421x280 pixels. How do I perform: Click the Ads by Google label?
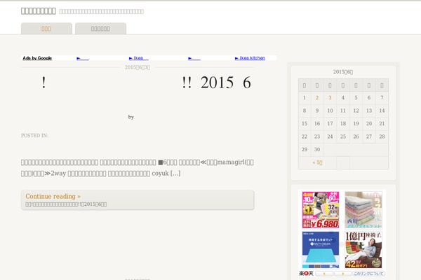pos(37,58)
